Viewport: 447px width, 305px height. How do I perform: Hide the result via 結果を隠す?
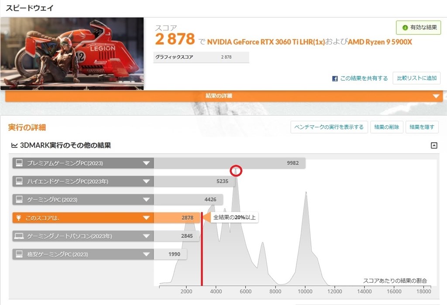(422, 127)
